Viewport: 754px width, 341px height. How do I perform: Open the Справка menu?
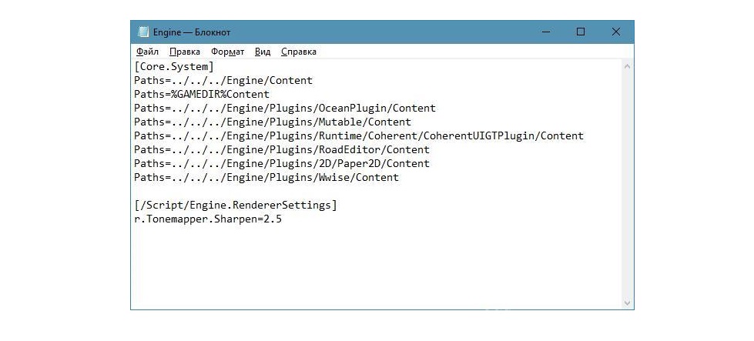(299, 52)
